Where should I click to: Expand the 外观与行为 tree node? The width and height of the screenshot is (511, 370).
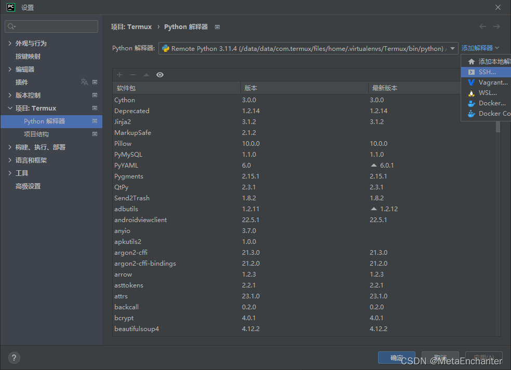10,43
